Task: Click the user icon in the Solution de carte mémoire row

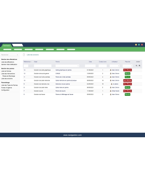Action: click(x=111, y=80)
